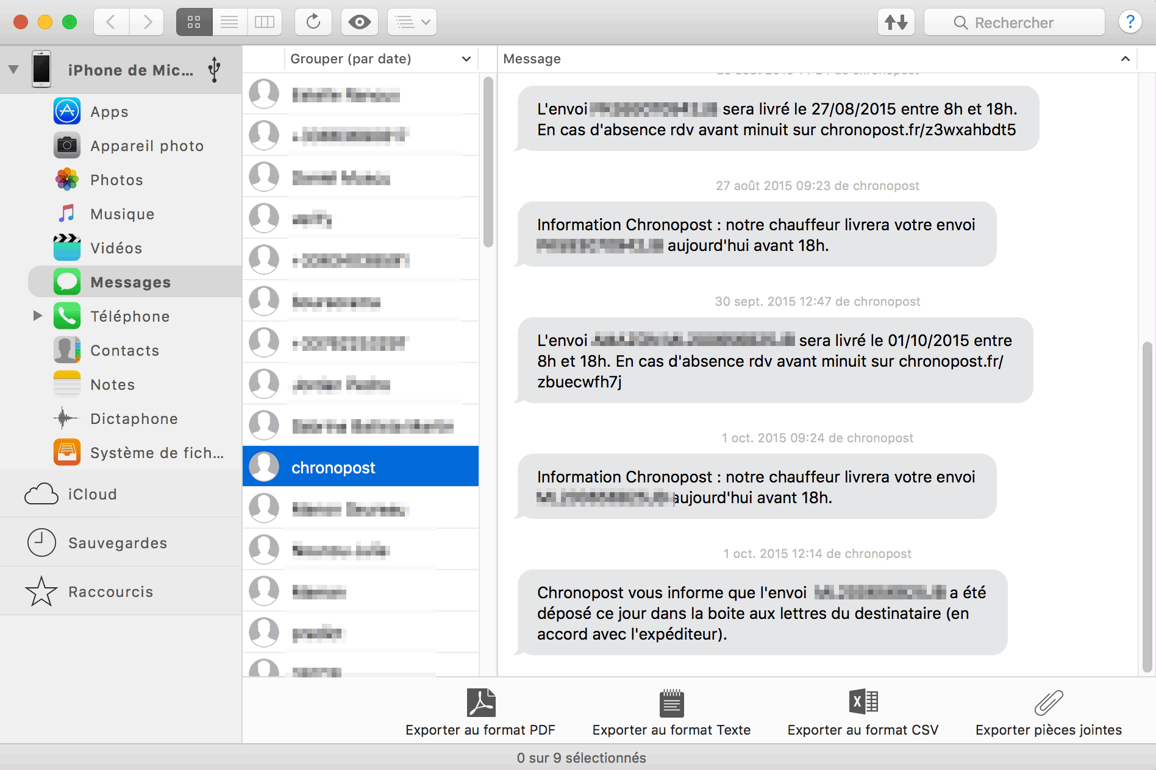
Task: Open the Musique note icon
Action: tap(67, 214)
